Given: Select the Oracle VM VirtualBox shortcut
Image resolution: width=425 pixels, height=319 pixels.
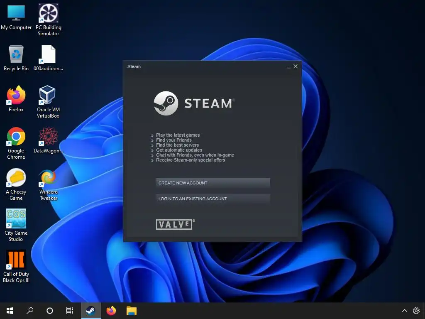Looking at the screenshot, I should click(48, 102).
